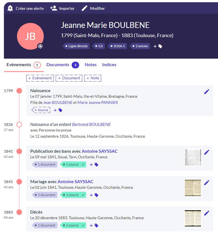Open the Décès document thumbnail
The width and height of the screenshot is (218, 232).
coord(193,218)
